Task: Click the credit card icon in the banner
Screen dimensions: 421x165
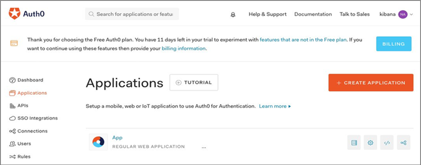Action: [14, 43]
